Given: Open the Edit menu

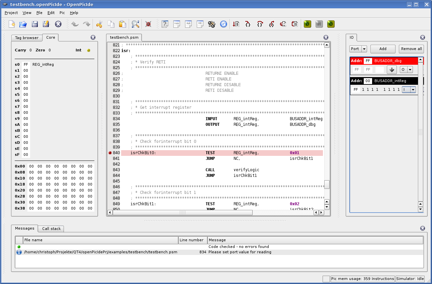Looking at the screenshot, I should (x=51, y=13).
